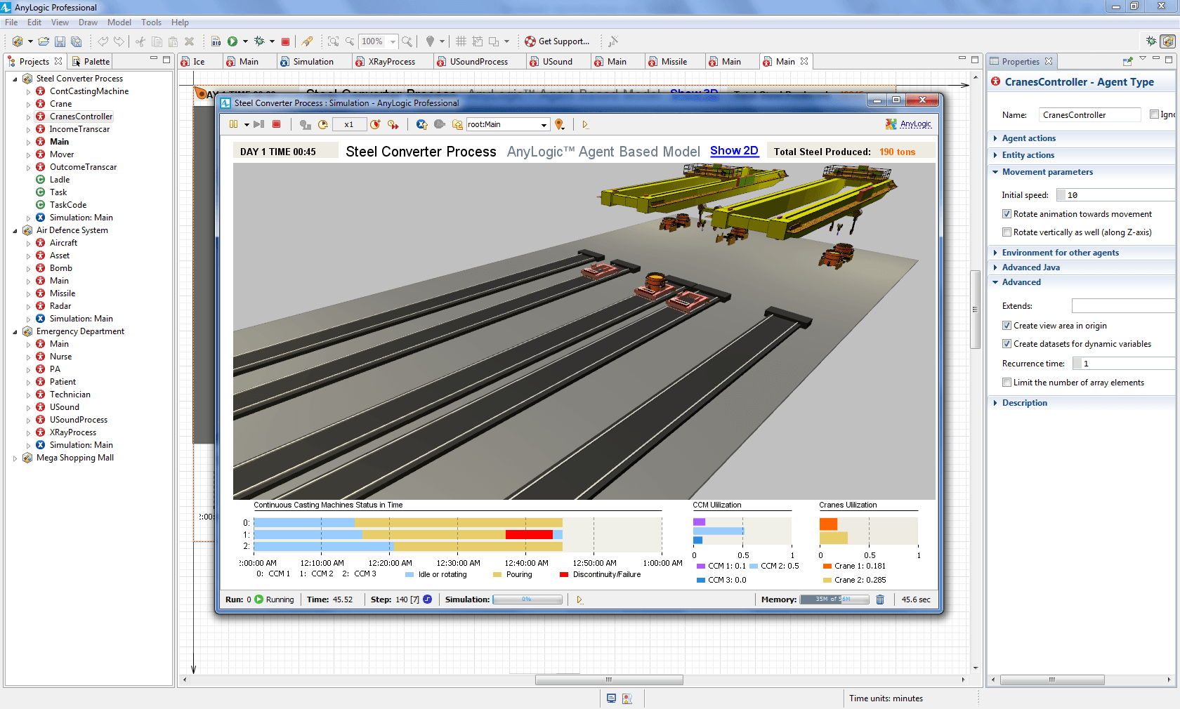The image size is (1180, 709).
Task: Open the Model menu
Action: click(x=119, y=22)
